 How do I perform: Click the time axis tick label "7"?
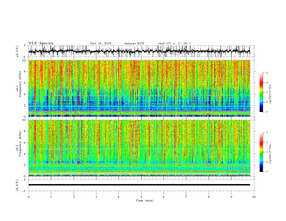coord(186,197)
